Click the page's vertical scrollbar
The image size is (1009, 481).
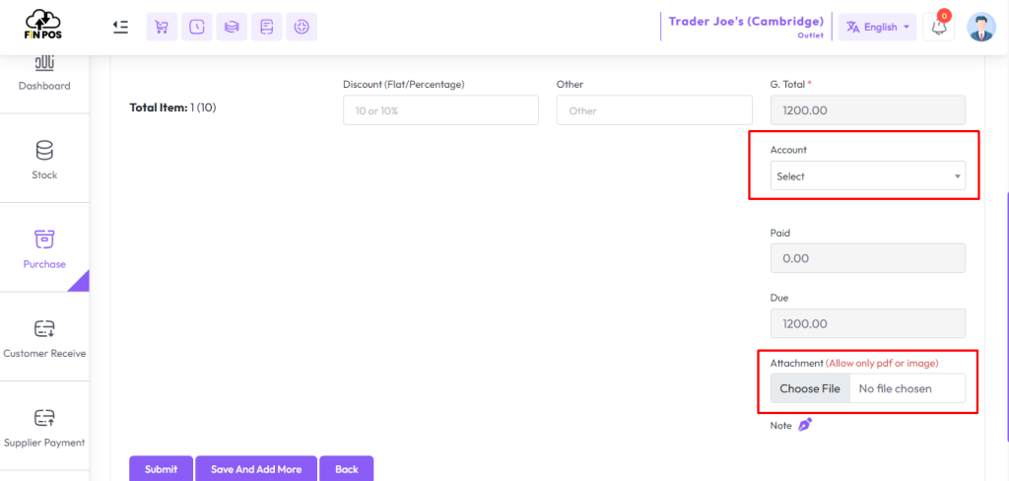pyautogui.click(x=1007, y=315)
